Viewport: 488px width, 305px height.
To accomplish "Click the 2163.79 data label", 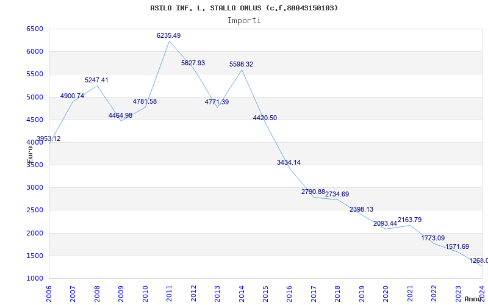I will click(x=409, y=220).
